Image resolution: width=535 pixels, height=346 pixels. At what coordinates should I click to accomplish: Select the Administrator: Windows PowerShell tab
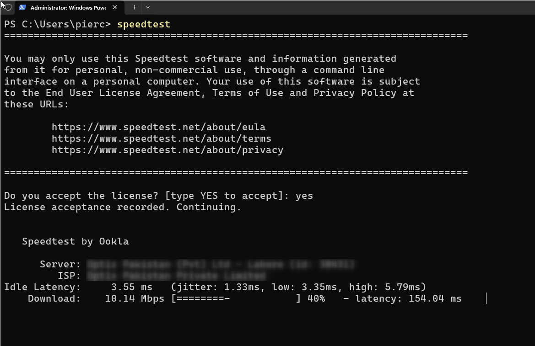point(68,7)
